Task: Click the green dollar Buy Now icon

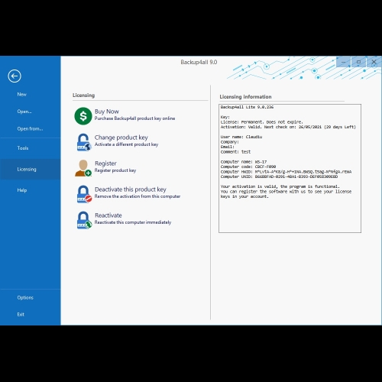Action: 83,116
